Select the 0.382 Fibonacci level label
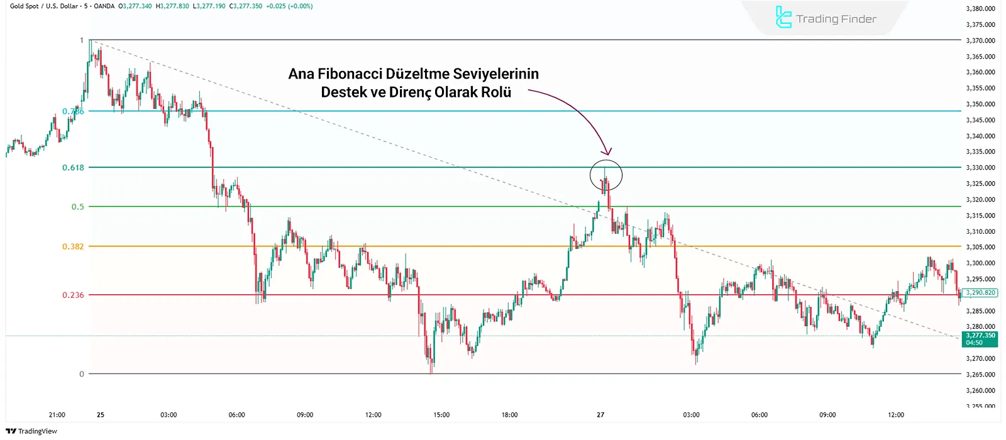 (x=73, y=246)
